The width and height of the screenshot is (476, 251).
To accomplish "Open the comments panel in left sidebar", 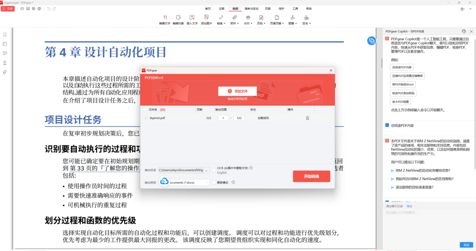I will 5,53.
